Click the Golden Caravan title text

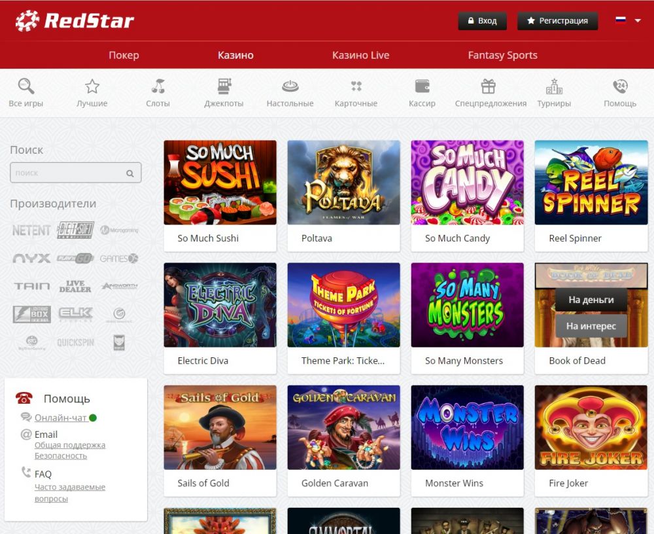point(335,483)
